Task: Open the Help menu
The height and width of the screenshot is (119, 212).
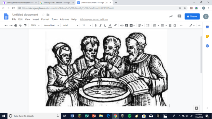Action: coord(74,19)
